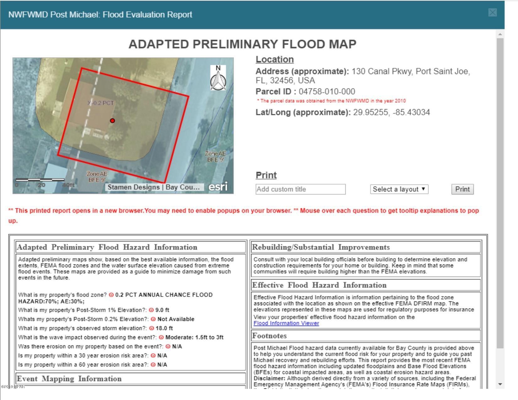The height and width of the screenshot is (400, 518).
Task: Open the Flood Information Viewer link
Action: click(x=286, y=323)
